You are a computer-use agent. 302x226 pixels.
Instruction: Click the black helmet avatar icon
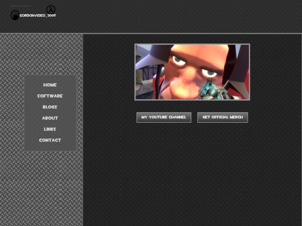[x=15, y=15]
